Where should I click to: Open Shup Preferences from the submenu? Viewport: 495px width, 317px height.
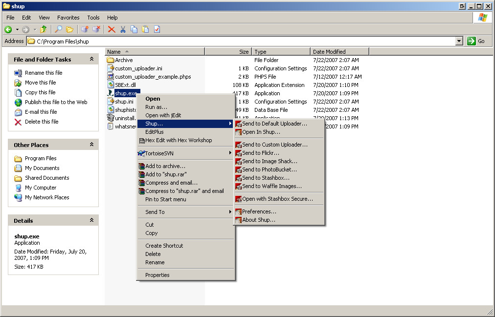259,211
